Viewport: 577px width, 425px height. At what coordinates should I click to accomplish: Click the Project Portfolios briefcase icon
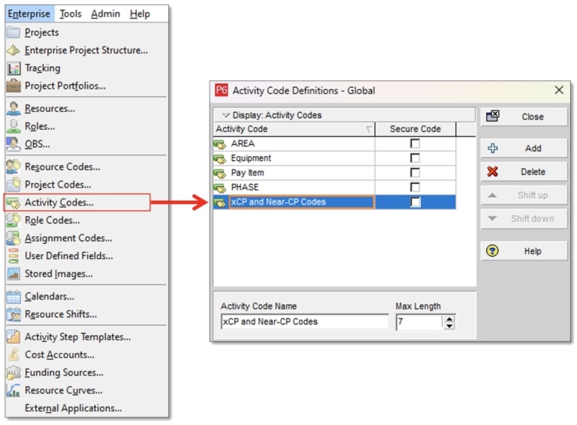14,86
